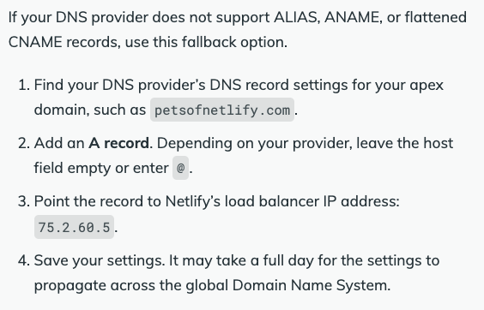Click list number 2 marker
The height and width of the screenshot is (310, 484).
(24, 143)
